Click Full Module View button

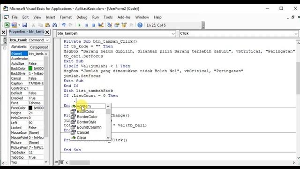tap(61, 162)
